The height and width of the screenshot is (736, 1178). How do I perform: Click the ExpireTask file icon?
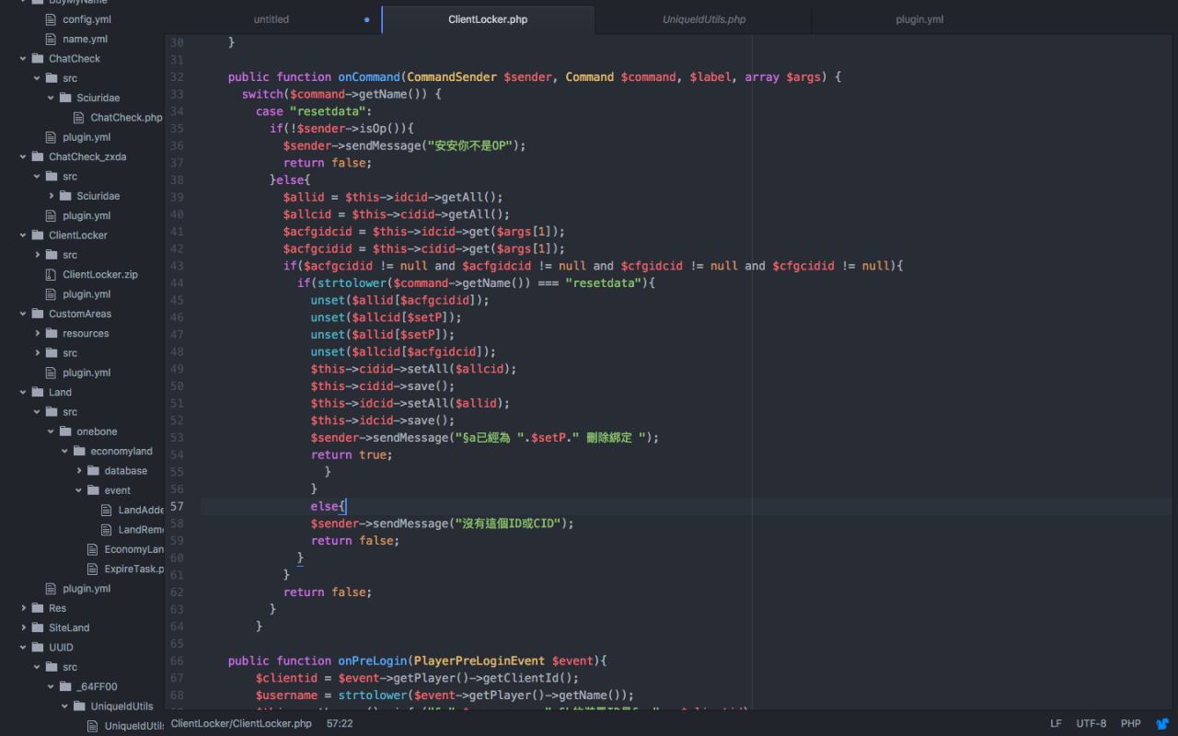(x=93, y=569)
